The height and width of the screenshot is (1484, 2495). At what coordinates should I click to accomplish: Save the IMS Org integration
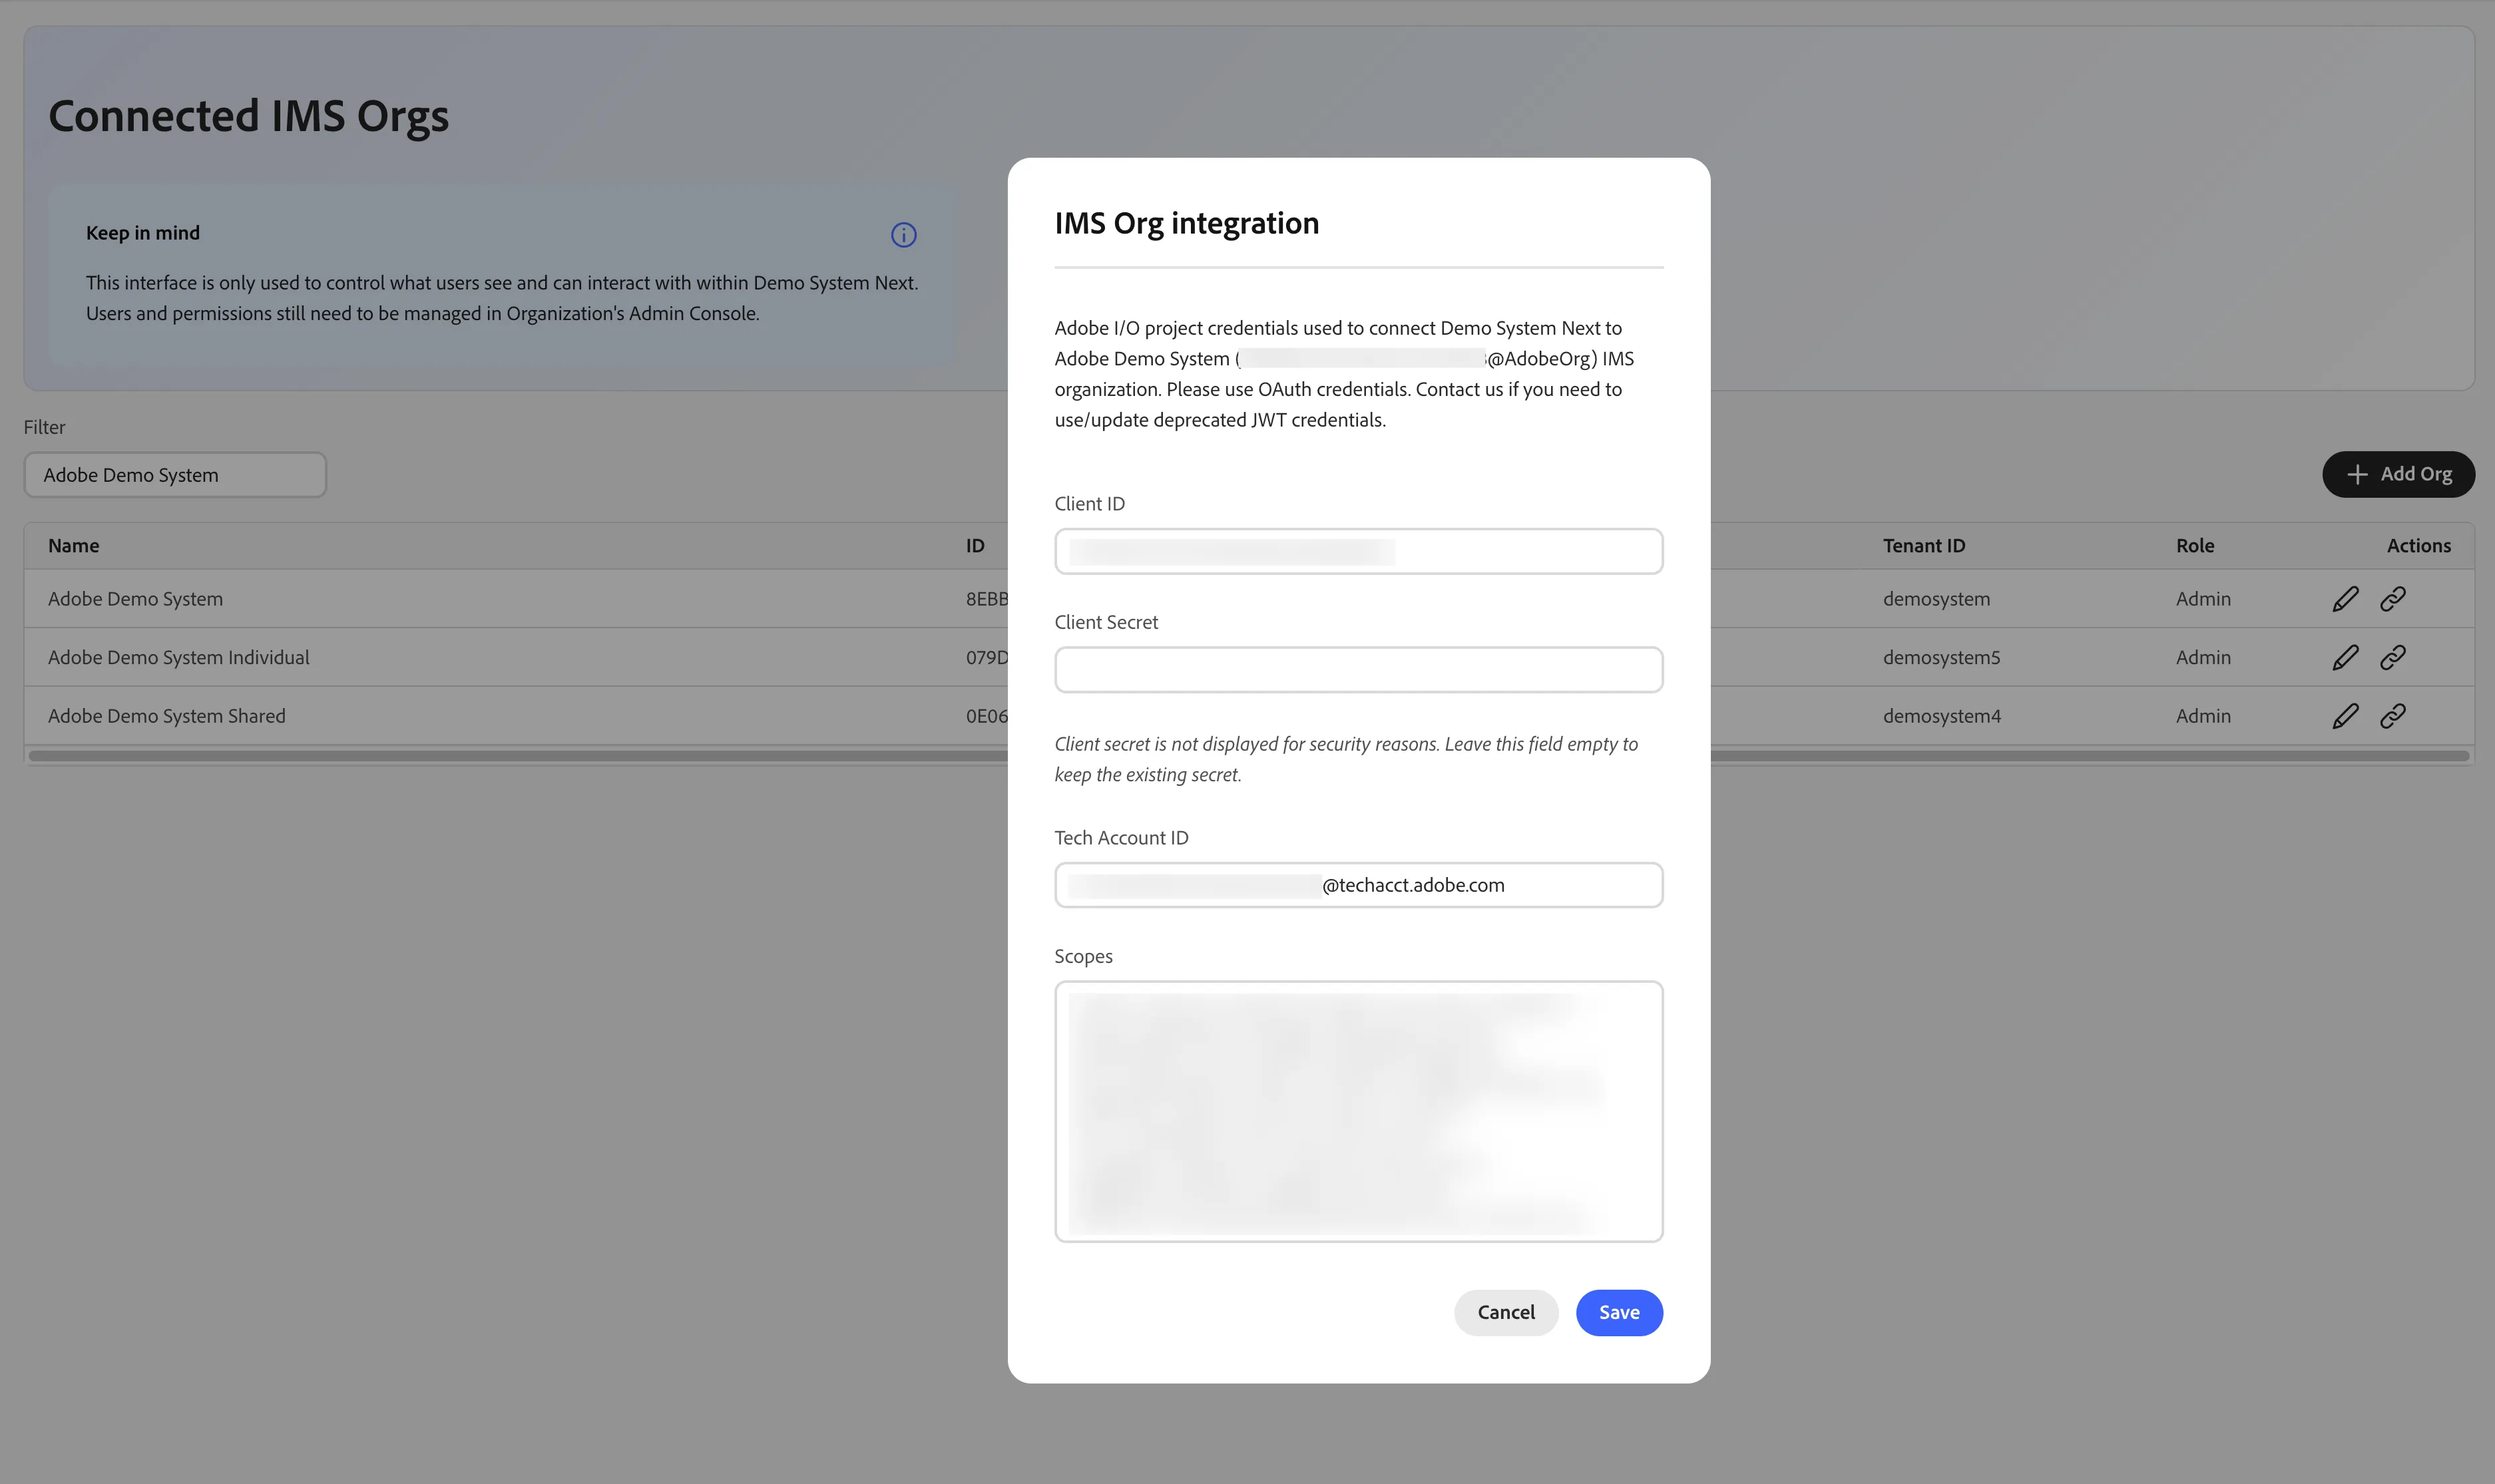(x=1619, y=1312)
